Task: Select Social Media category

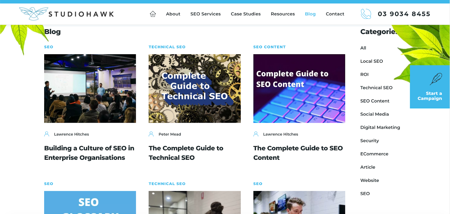Action: click(x=374, y=114)
